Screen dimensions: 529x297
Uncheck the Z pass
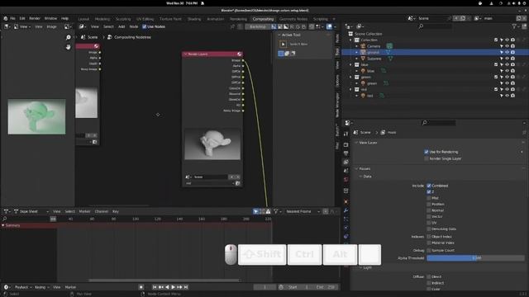pos(429,192)
